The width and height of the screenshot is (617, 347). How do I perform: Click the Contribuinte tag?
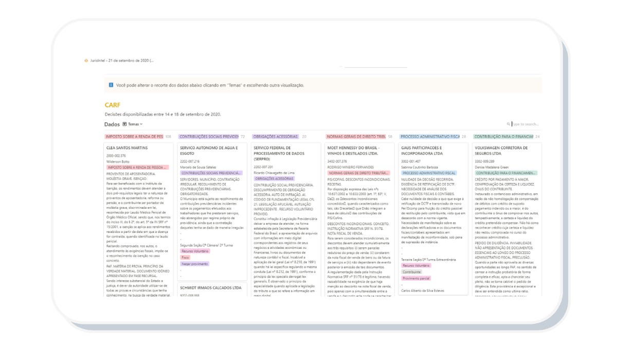(x=412, y=271)
